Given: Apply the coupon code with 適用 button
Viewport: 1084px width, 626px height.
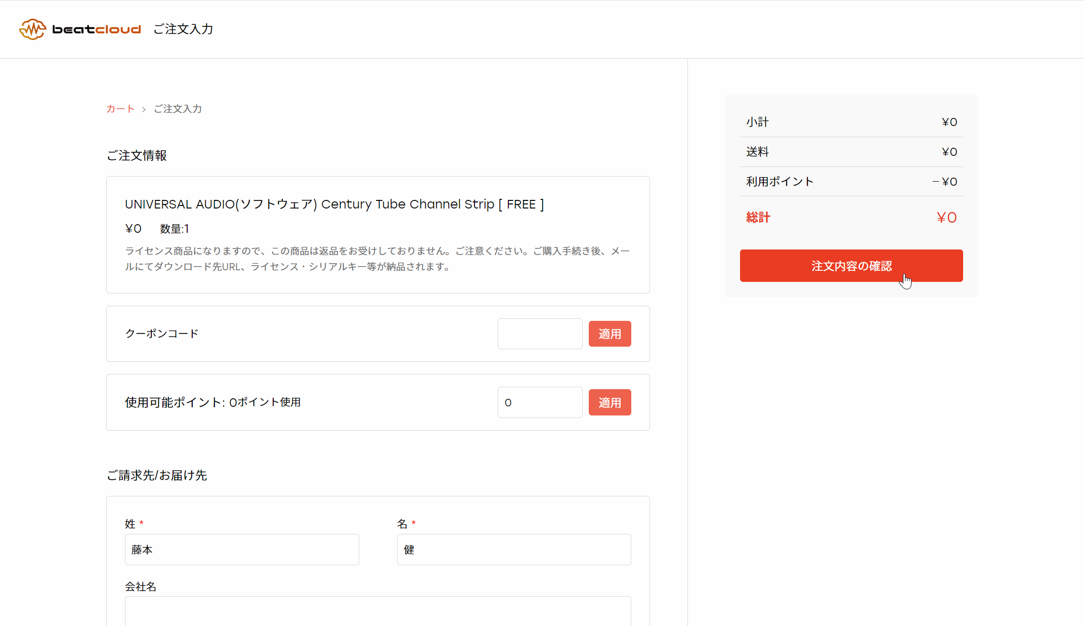Looking at the screenshot, I should [610, 333].
